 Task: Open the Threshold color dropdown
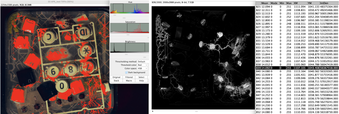143,65
